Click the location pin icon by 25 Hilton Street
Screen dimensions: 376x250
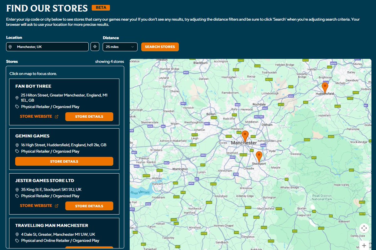click(17, 98)
